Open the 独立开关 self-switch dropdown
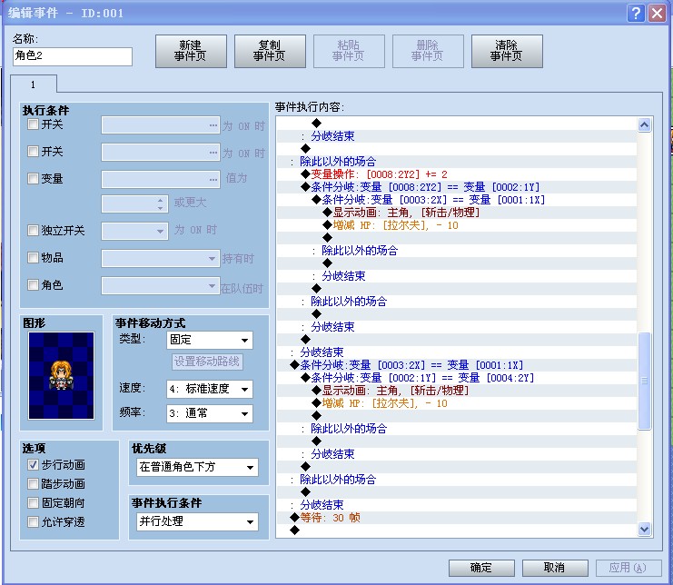This screenshot has width=673, height=585. [x=134, y=231]
